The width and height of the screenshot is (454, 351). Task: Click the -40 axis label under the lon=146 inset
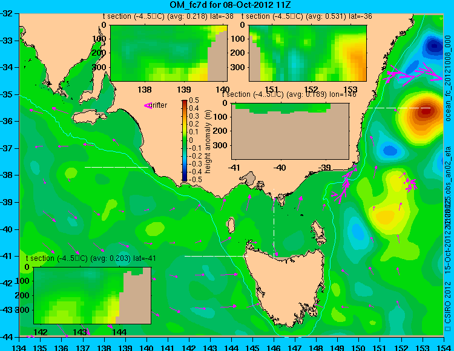coord(280,168)
